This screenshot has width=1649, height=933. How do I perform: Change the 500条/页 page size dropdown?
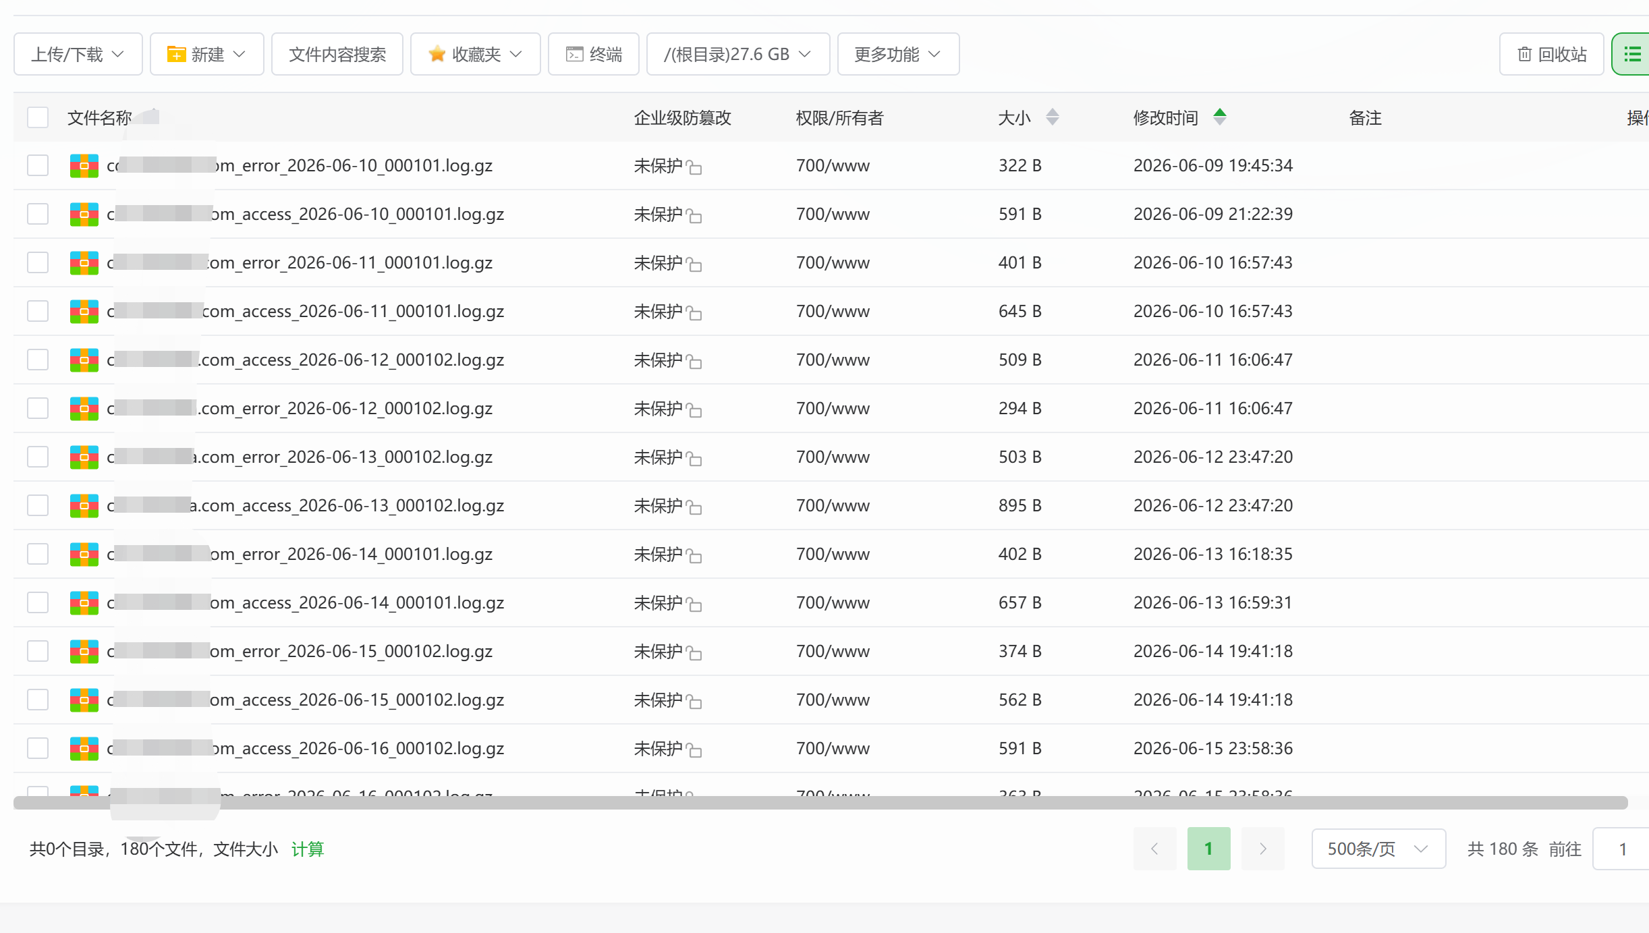1378,849
